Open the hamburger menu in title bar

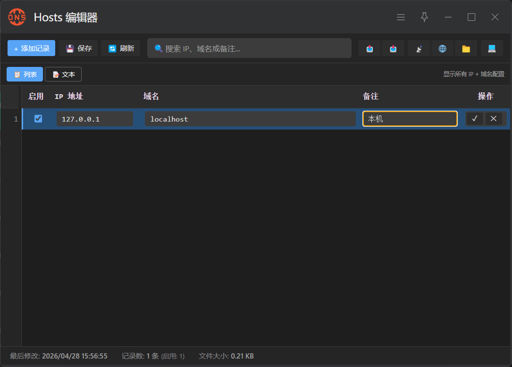coord(401,17)
